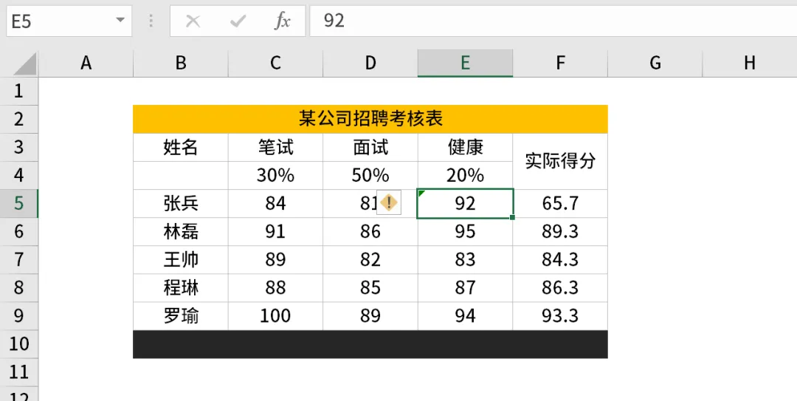Screen dimensions: 797x401
Task: Click the formula bar input showing 92
Action: (553, 21)
